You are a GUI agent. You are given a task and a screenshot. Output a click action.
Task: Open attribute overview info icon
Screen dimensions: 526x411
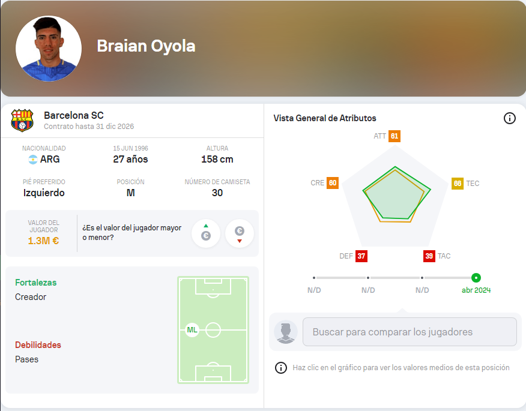pos(509,118)
